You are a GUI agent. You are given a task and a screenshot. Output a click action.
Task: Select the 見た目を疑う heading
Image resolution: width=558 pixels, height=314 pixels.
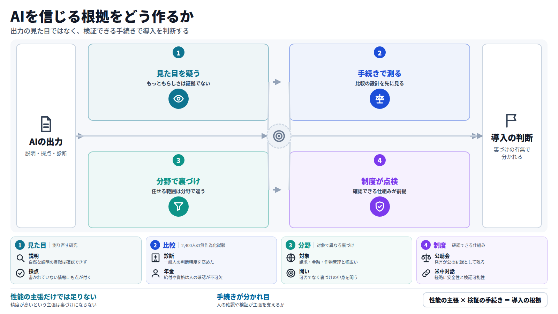(x=178, y=74)
